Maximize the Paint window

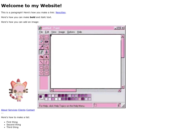click(x=119, y=28)
